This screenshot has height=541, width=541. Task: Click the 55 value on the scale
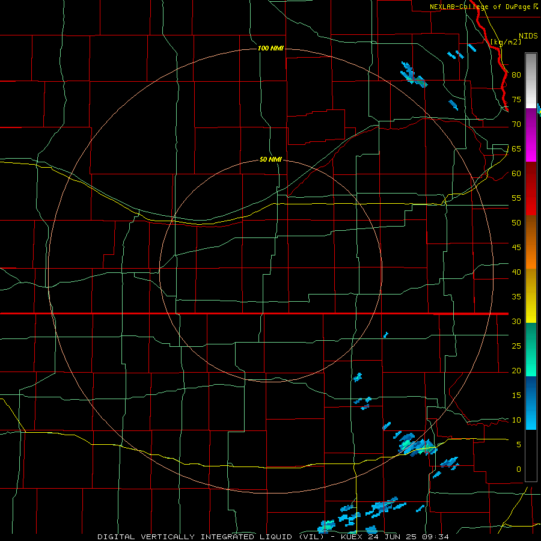click(516, 198)
